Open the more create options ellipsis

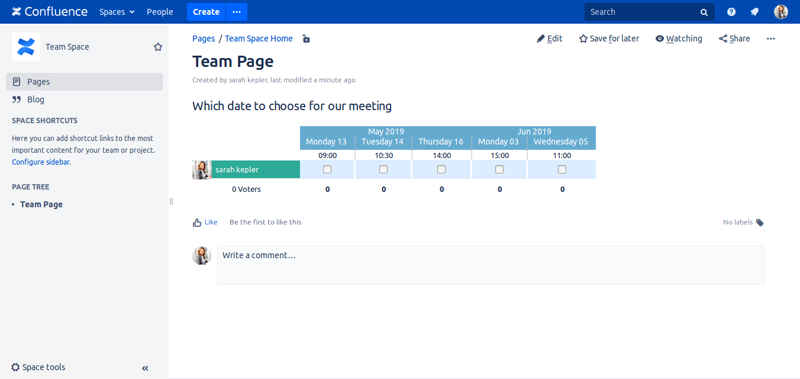click(237, 12)
